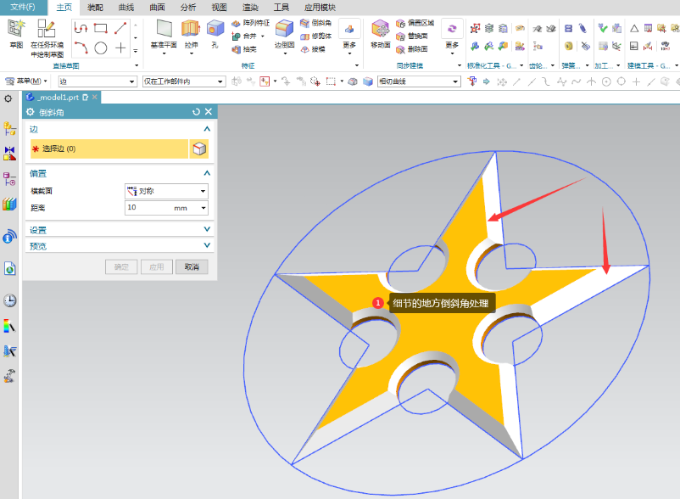The width and height of the screenshot is (680, 499).
Task: Click the 选择边 (0) selection row
Action: 109,149
